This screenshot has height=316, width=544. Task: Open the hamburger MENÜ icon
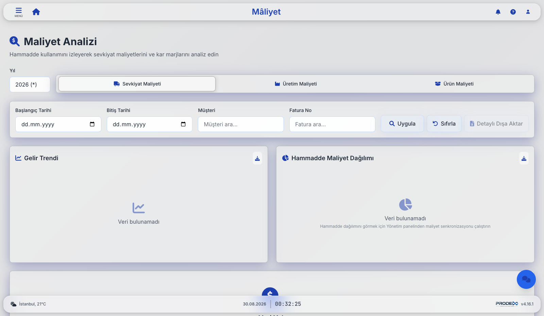[x=19, y=12]
